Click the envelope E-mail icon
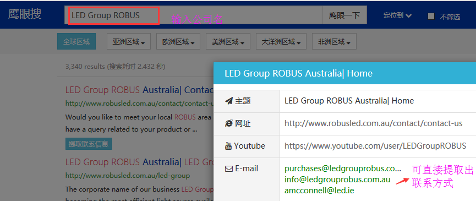Screen dimensions: 476x201 click(x=229, y=169)
